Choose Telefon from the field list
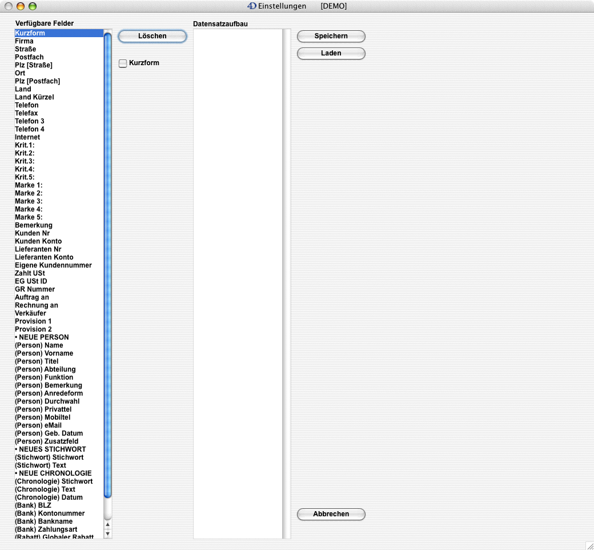Image resolution: width=594 pixels, height=550 pixels. point(27,105)
